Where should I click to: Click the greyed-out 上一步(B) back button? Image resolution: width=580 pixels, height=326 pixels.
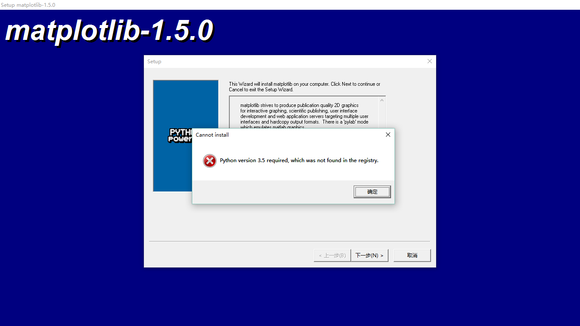tap(332, 255)
